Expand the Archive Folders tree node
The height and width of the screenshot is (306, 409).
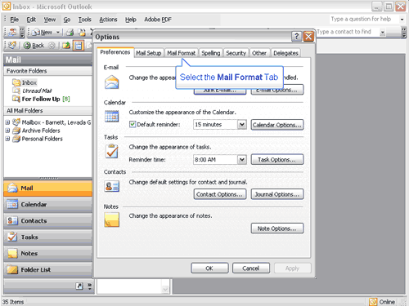point(7,131)
